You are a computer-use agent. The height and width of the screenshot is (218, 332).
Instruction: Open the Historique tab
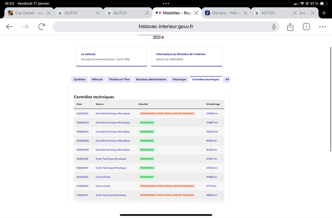pyautogui.click(x=179, y=79)
